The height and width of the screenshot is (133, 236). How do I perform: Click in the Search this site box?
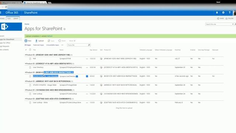tap(219, 24)
